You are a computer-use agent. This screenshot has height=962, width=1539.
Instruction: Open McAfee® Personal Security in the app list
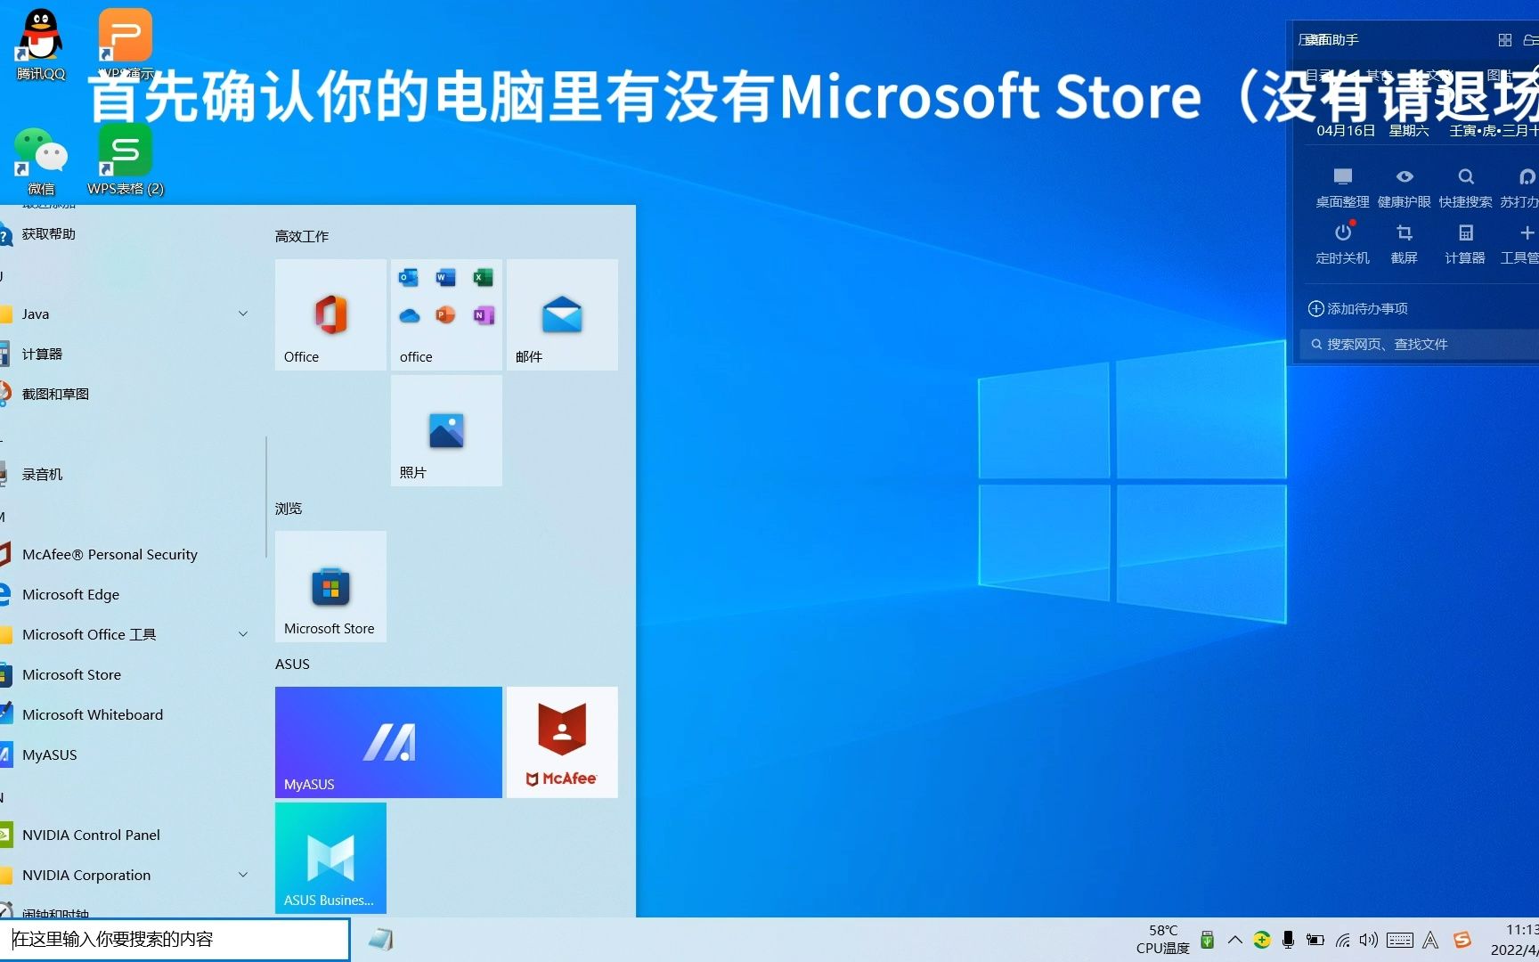tap(129, 554)
